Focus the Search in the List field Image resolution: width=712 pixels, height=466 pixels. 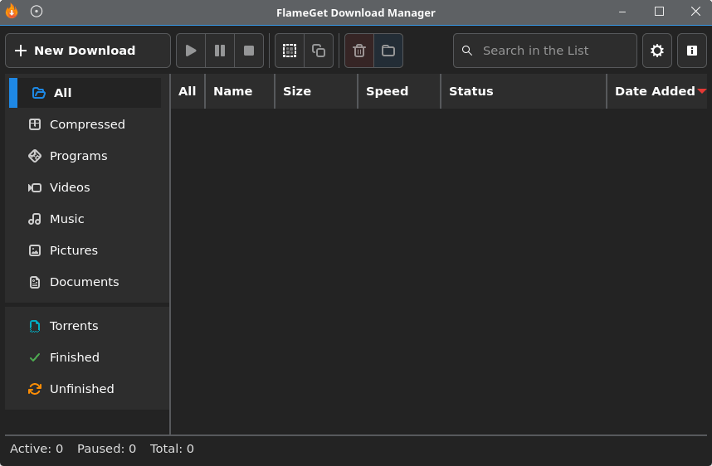[x=545, y=51]
